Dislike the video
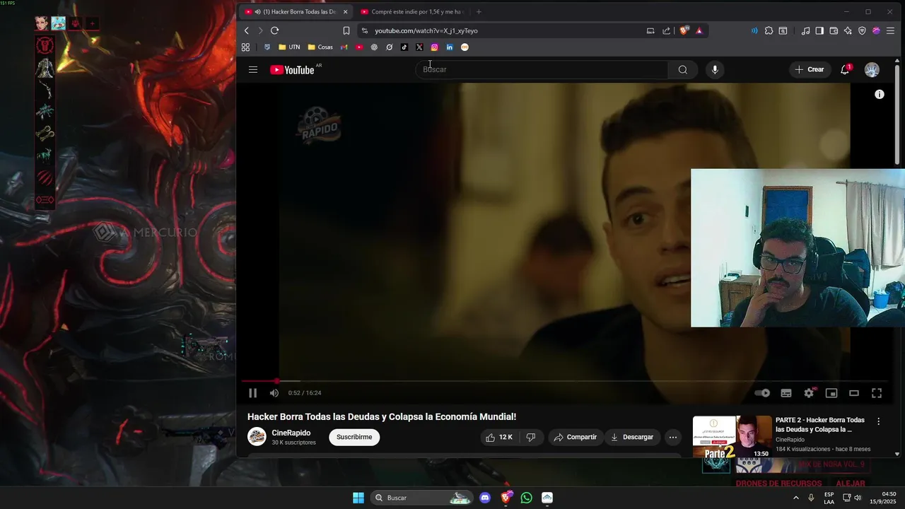Viewport: 905px width, 509px height. pos(531,437)
